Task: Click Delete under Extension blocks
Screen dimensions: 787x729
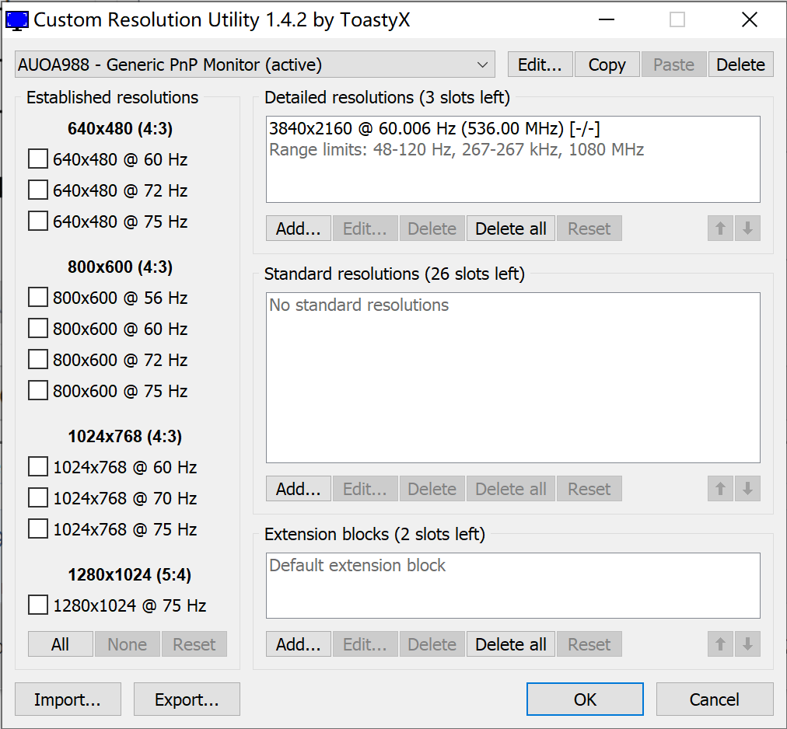Action: (x=432, y=644)
